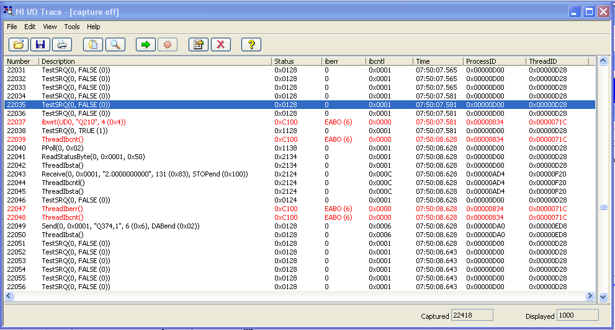Open the View menu
Image resolution: width=615 pixels, height=330 pixels.
[x=50, y=27]
